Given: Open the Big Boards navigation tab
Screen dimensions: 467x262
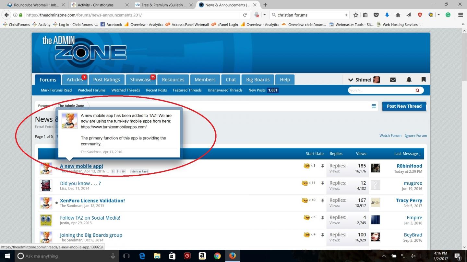Looking at the screenshot, I should click(258, 80).
